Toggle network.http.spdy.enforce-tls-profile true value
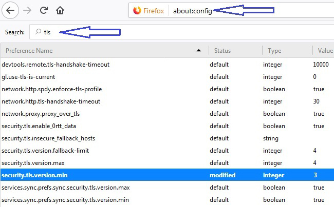The height and width of the screenshot is (207, 334). pyautogui.click(x=319, y=89)
